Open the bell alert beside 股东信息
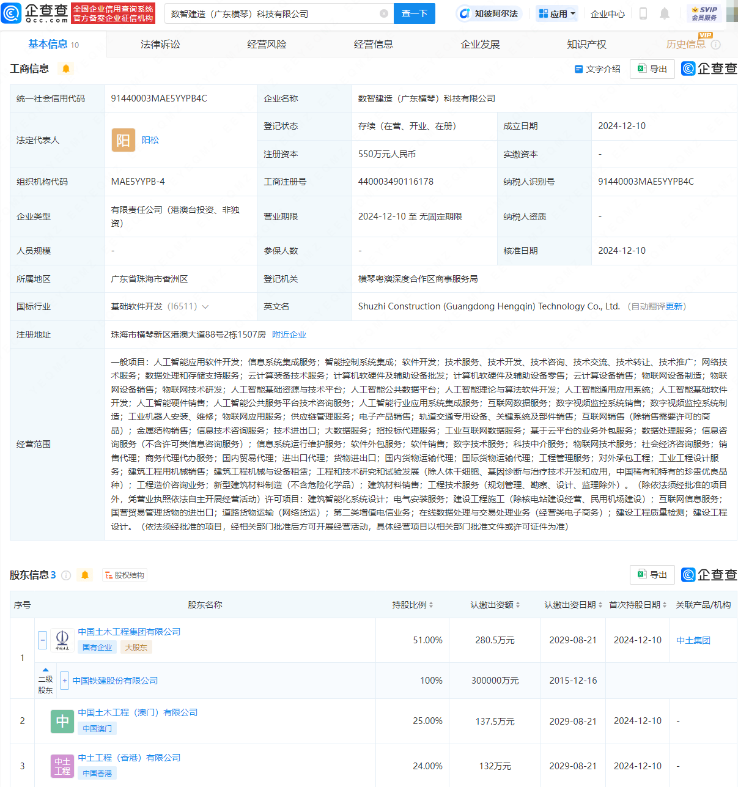Image resolution: width=738 pixels, height=787 pixels. point(85,575)
